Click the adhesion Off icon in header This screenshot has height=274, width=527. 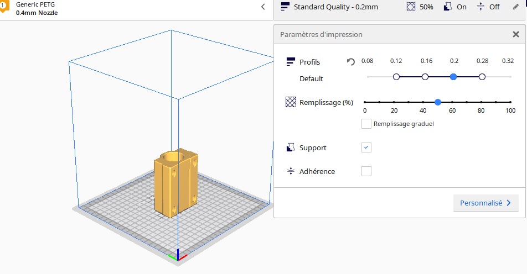click(x=480, y=7)
